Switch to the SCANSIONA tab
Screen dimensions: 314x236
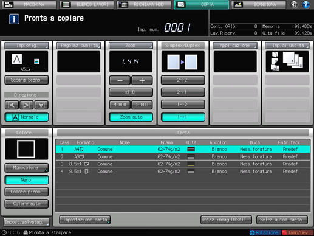pyautogui.click(x=259, y=4)
